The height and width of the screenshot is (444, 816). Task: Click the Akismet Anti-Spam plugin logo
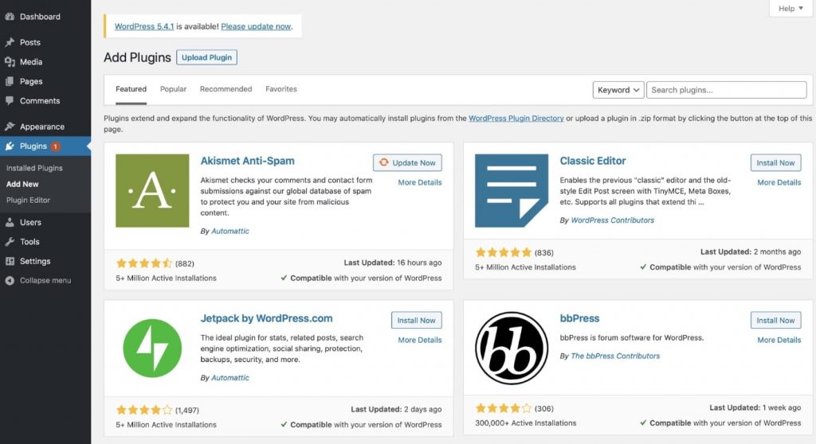(x=152, y=190)
